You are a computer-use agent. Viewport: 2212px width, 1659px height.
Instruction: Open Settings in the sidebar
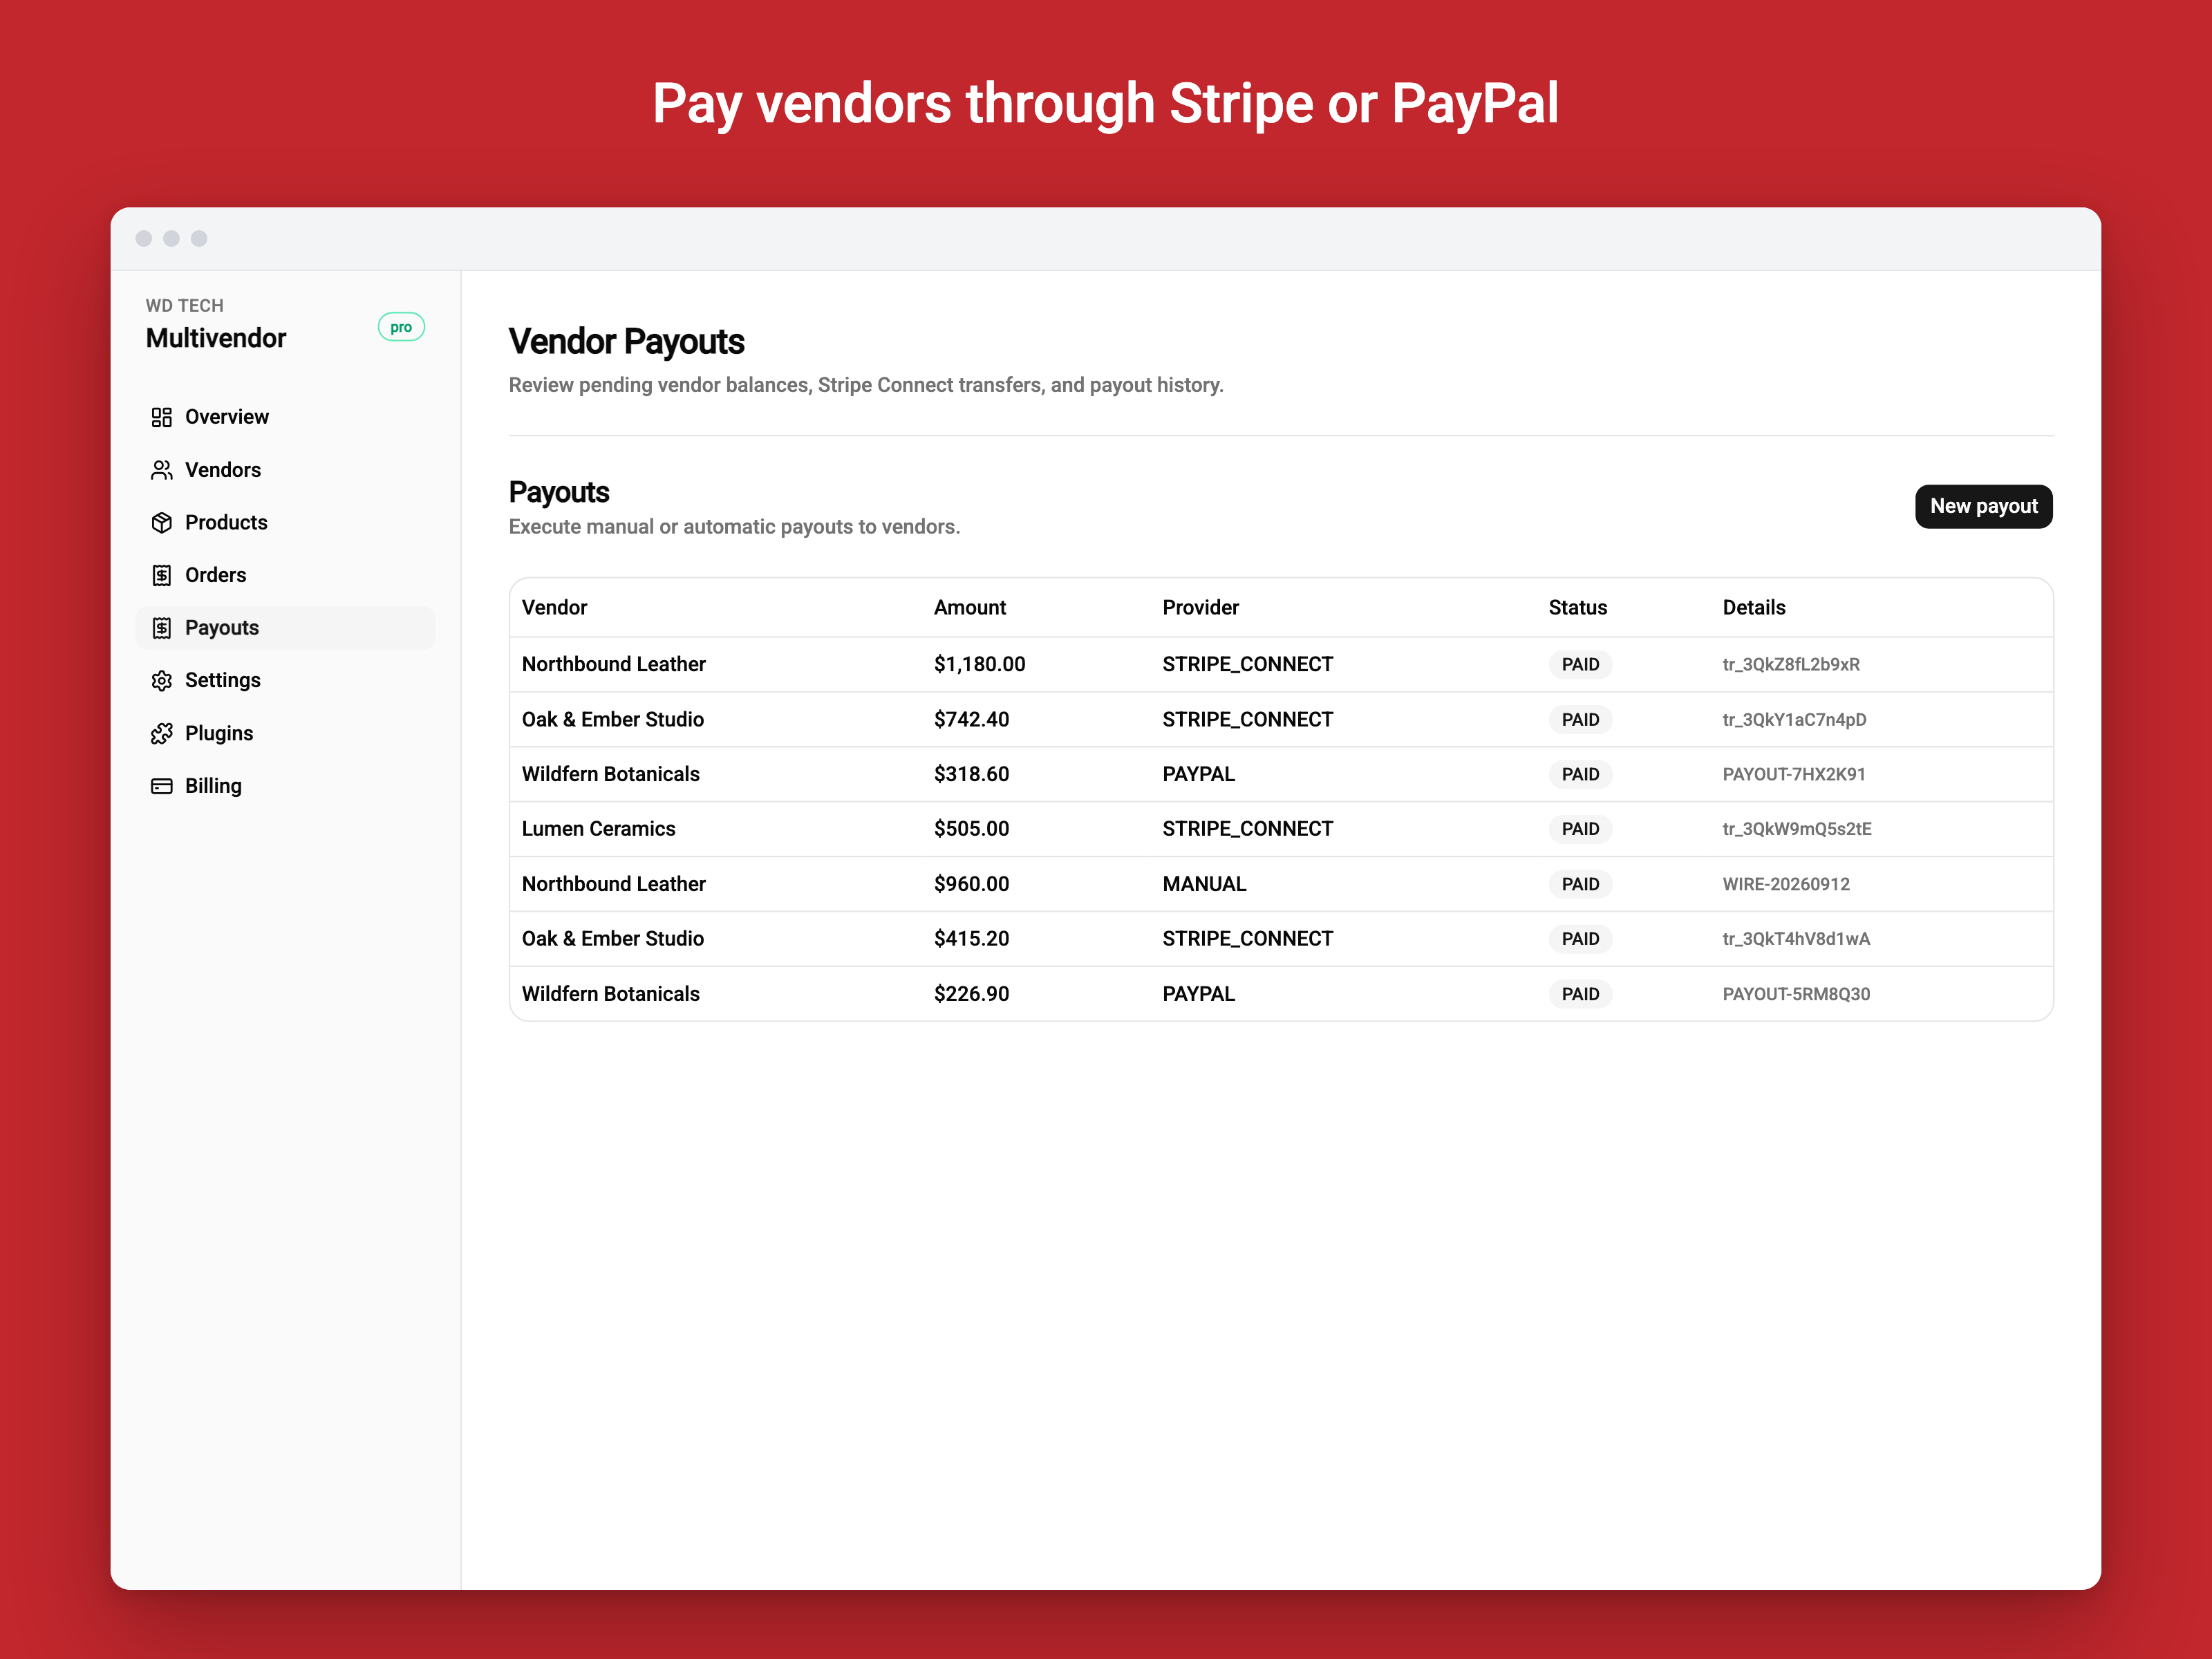pyautogui.click(x=285, y=681)
